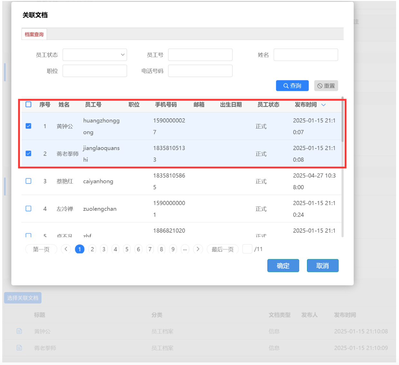The width and height of the screenshot is (399, 365).
Task: Click the 最后一页 button
Action: (222, 249)
